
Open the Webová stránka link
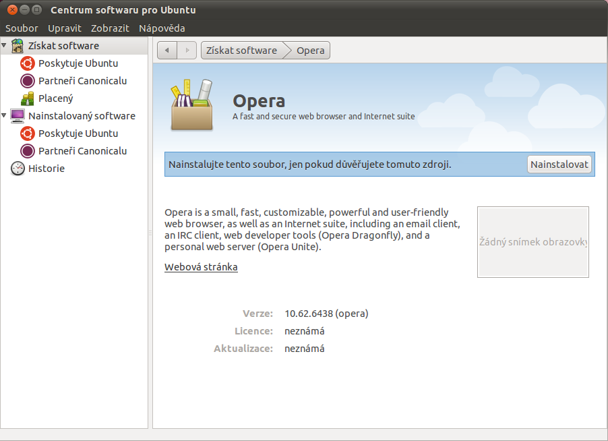click(x=201, y=267)
